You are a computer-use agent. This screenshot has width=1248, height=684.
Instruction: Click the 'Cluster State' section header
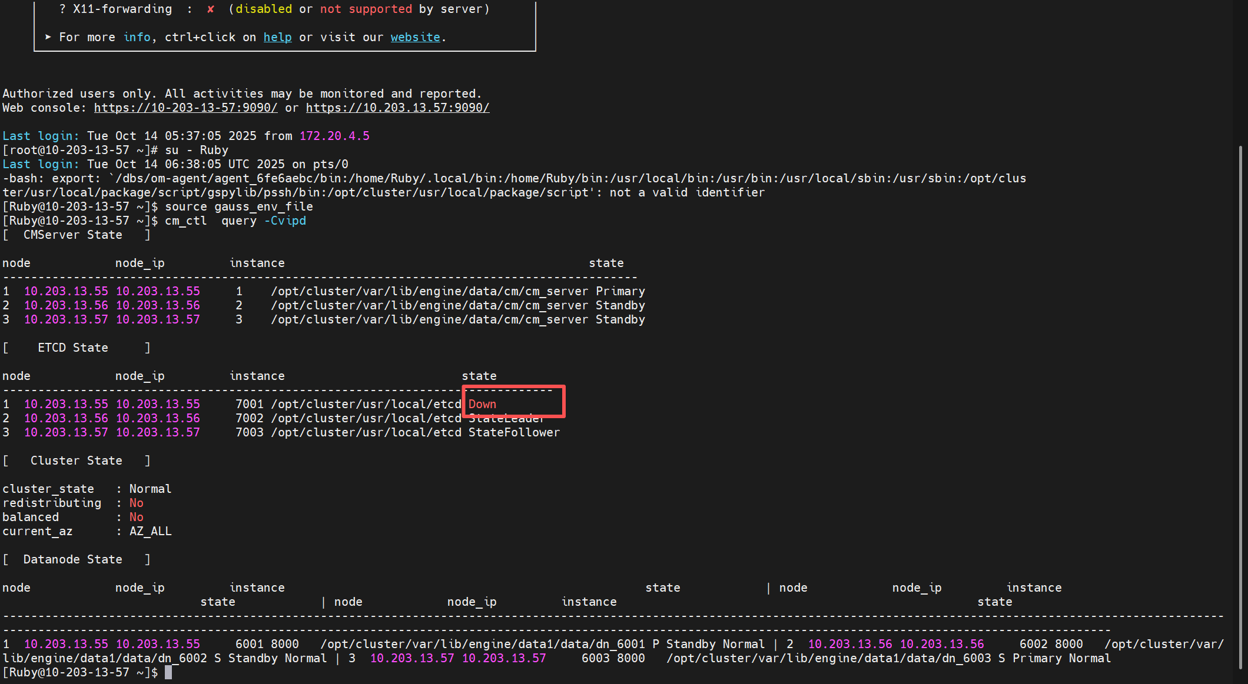[76, 461]
